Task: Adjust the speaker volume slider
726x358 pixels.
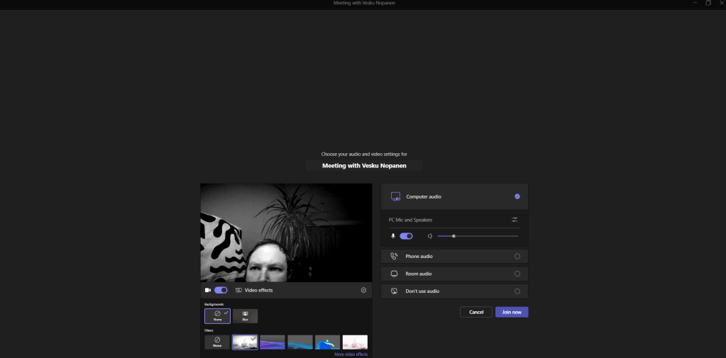Action: pyautogui.click(x=453, y=236)
